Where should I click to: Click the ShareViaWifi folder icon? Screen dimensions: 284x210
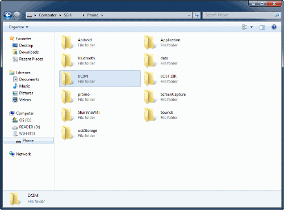tap(67, 115)
